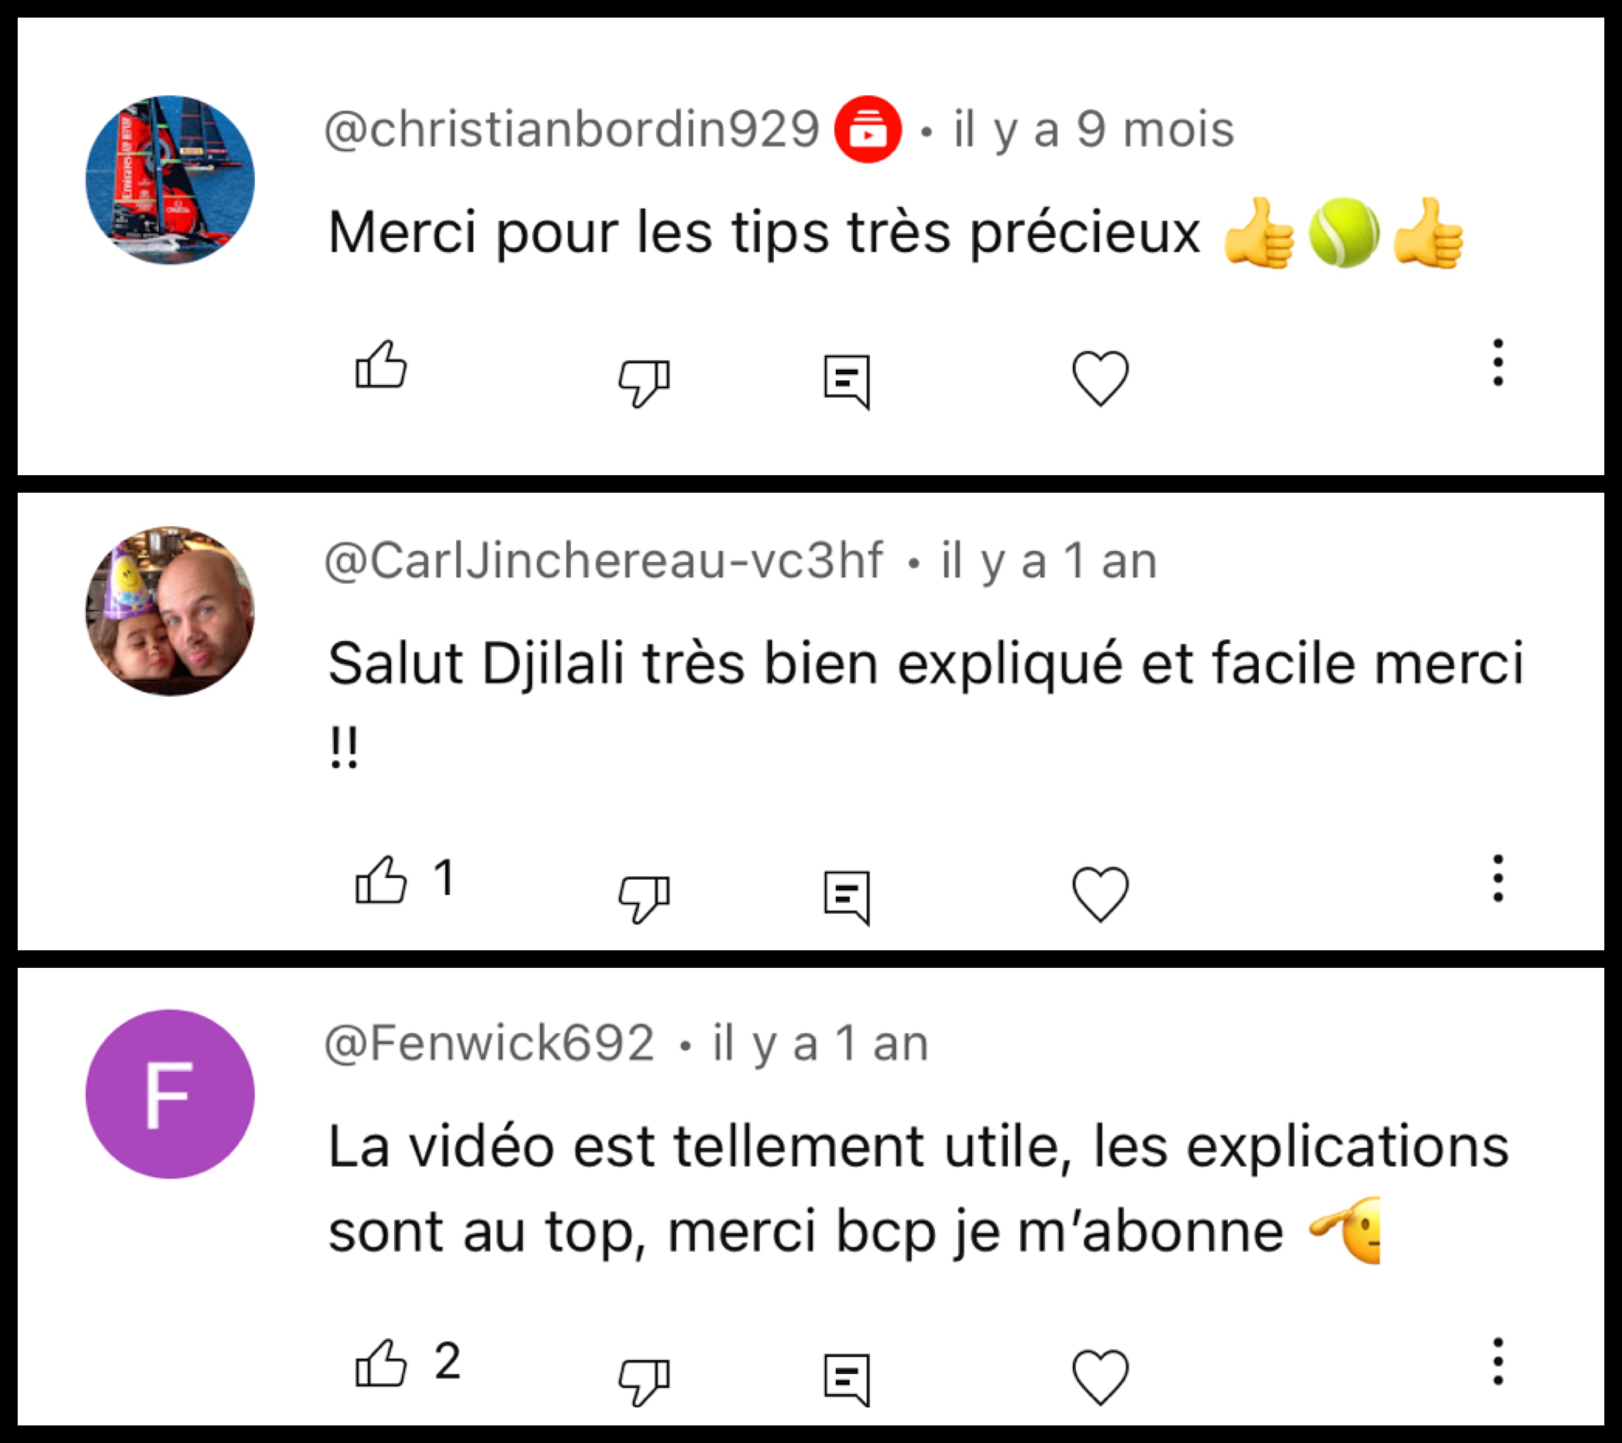Like the comment from @CarlJinchereau-vc3hf
Image resolution: width=1622 pixels, height=1443 pixels.
pos(381,880)
